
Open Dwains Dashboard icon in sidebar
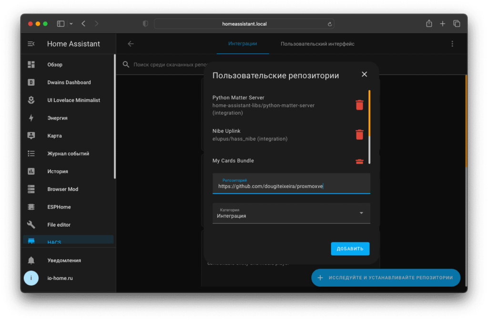click(x=31, y=82)
